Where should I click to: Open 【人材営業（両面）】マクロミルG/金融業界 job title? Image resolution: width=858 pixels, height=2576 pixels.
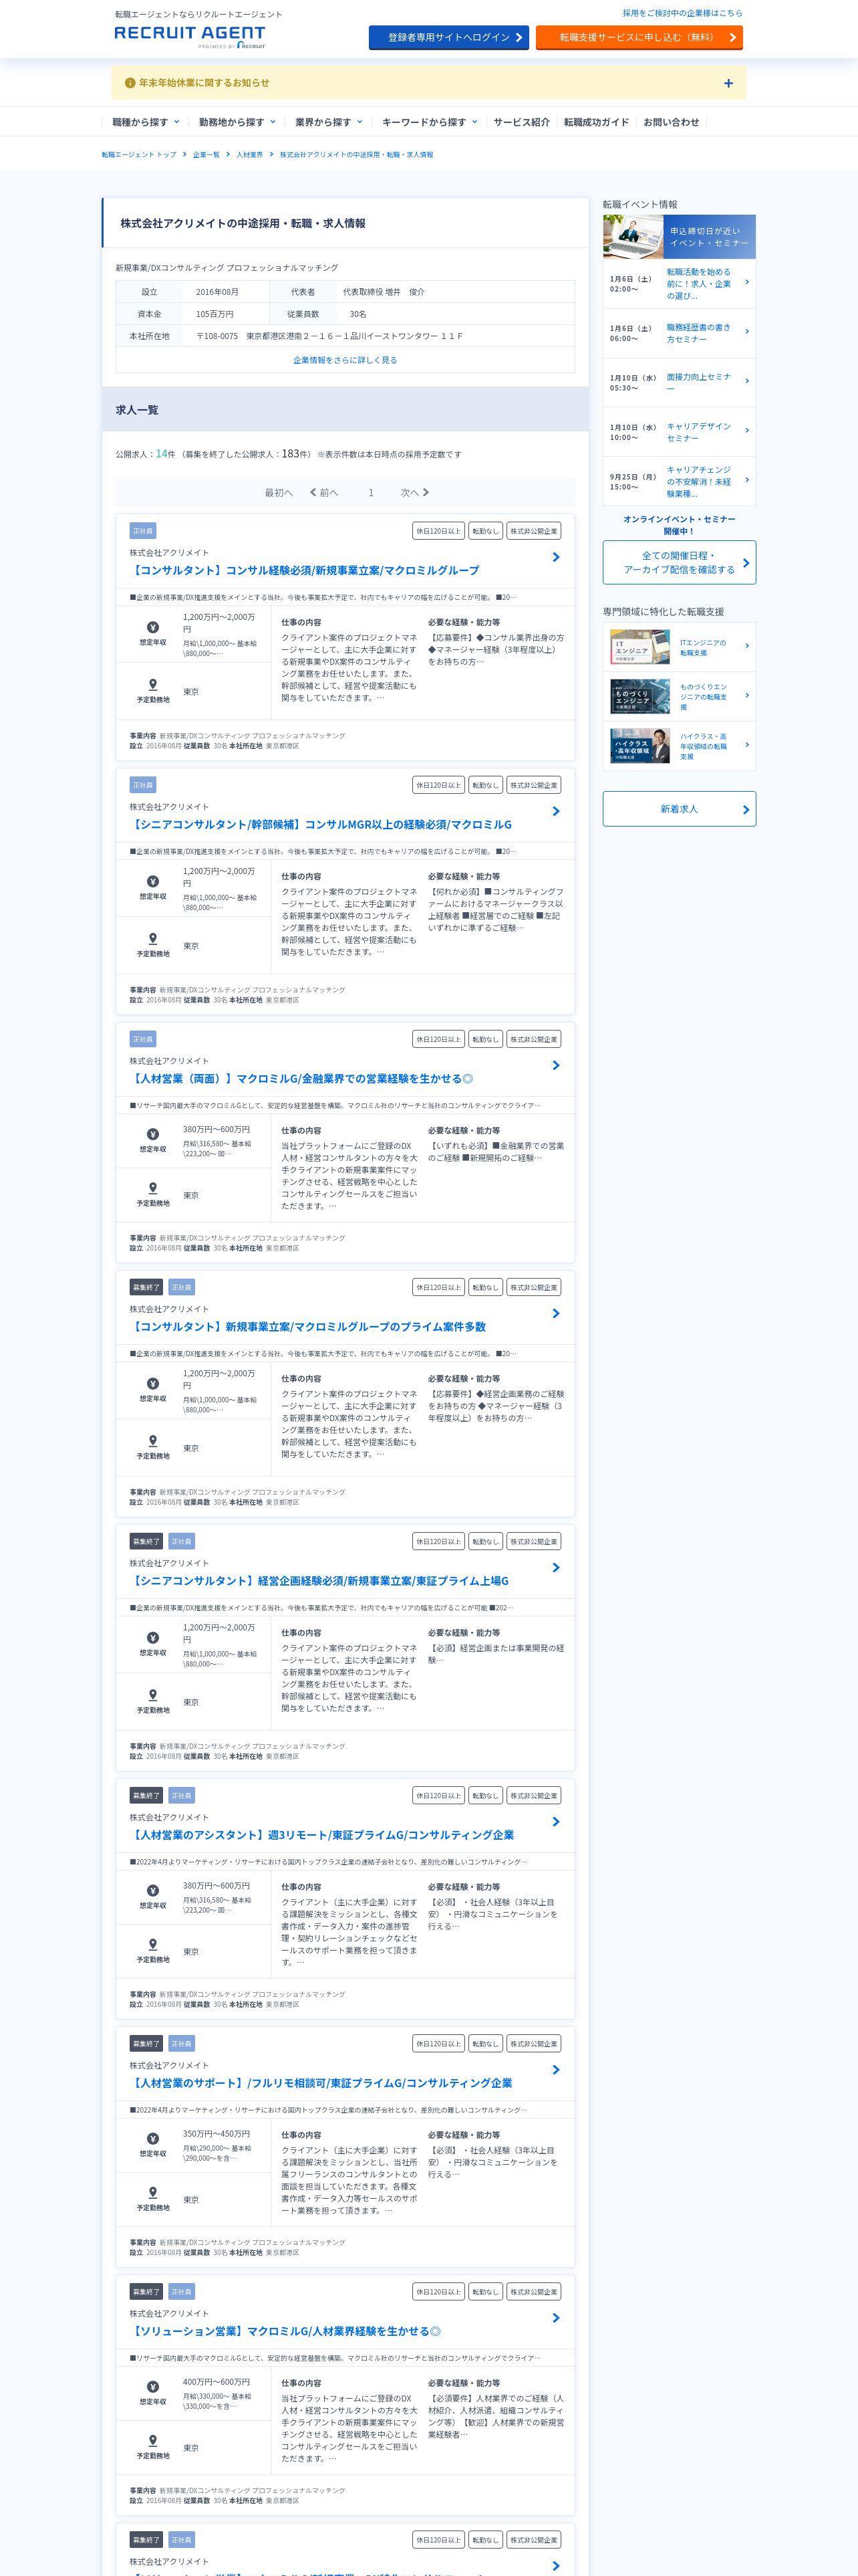(301, 1078)
